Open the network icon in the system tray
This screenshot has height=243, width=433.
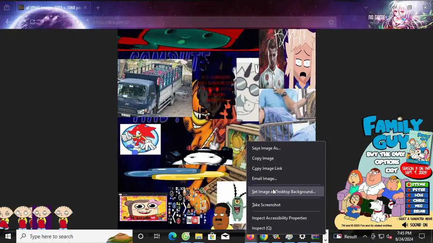pos(381,236)
